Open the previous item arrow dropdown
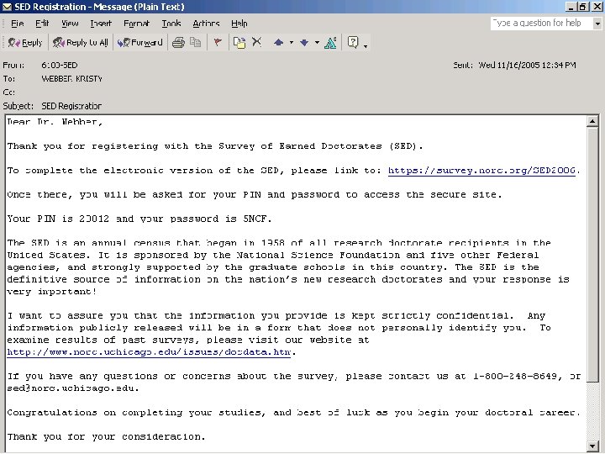Image resolution: width=605 pixels, height=454 pixels. point(292,43)
